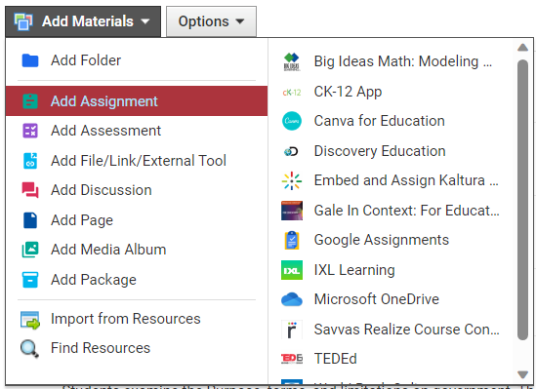The width and height of the screenshot is (536, 389).
Task: Click the Canva round teal icon
Action: click(x=292, y=121)
